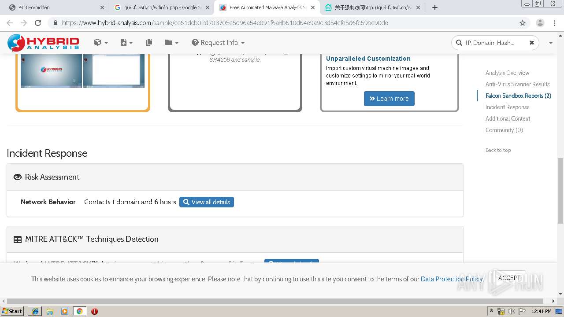Open the Chrome three-dot menu
564x317 pixels.
click(555, 23)
